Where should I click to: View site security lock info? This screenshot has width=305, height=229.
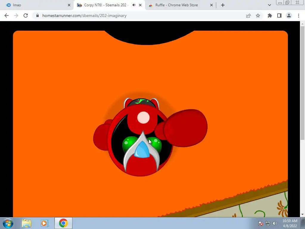pyautogui.click(x=38, y=16)
